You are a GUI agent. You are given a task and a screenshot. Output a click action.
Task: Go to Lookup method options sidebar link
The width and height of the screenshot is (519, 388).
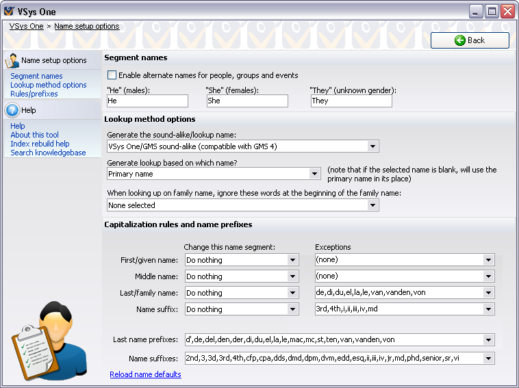click(49, 85)
